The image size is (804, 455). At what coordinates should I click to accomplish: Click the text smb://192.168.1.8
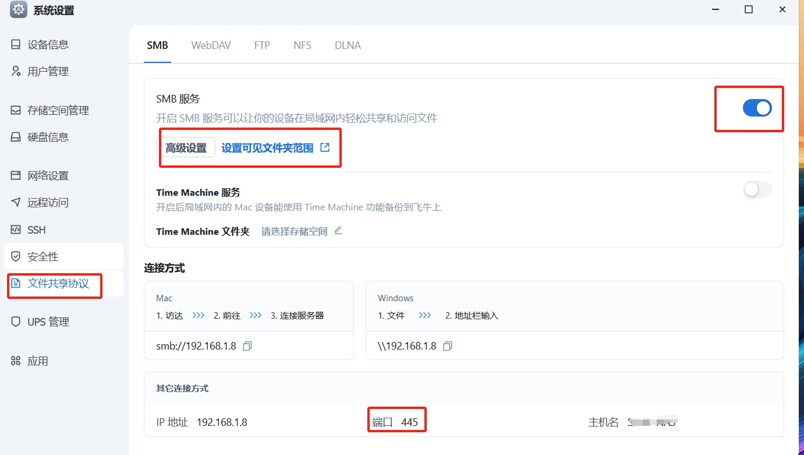196,346
